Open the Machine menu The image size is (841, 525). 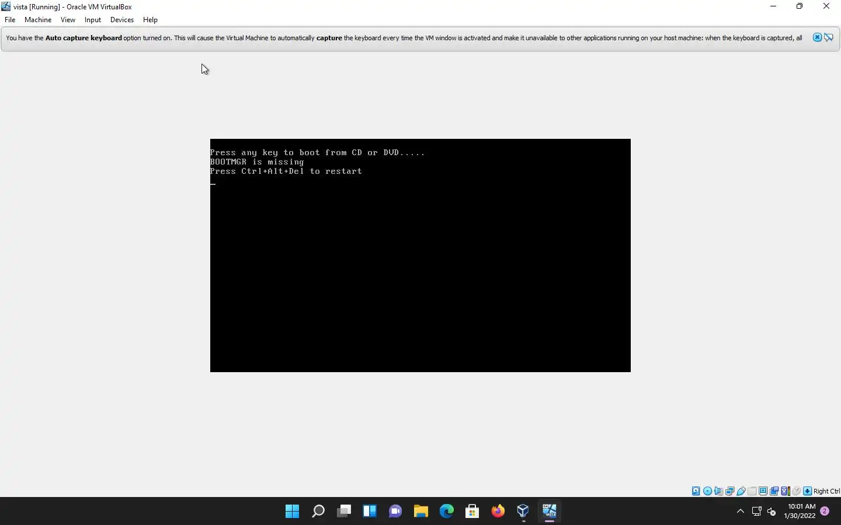click(x=38, y=20)
